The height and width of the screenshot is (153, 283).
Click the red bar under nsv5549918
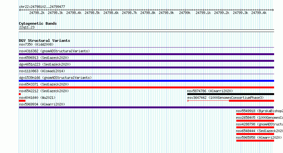pyautogui.click(x=255, y=114)
